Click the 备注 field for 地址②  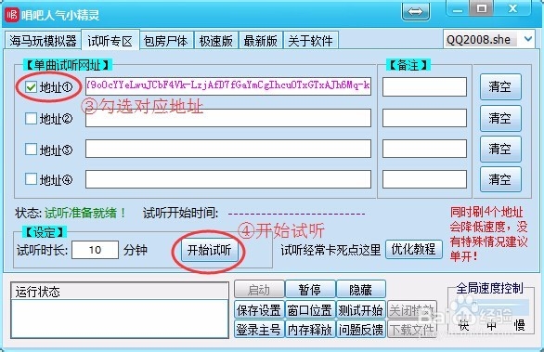click(424, 118)
